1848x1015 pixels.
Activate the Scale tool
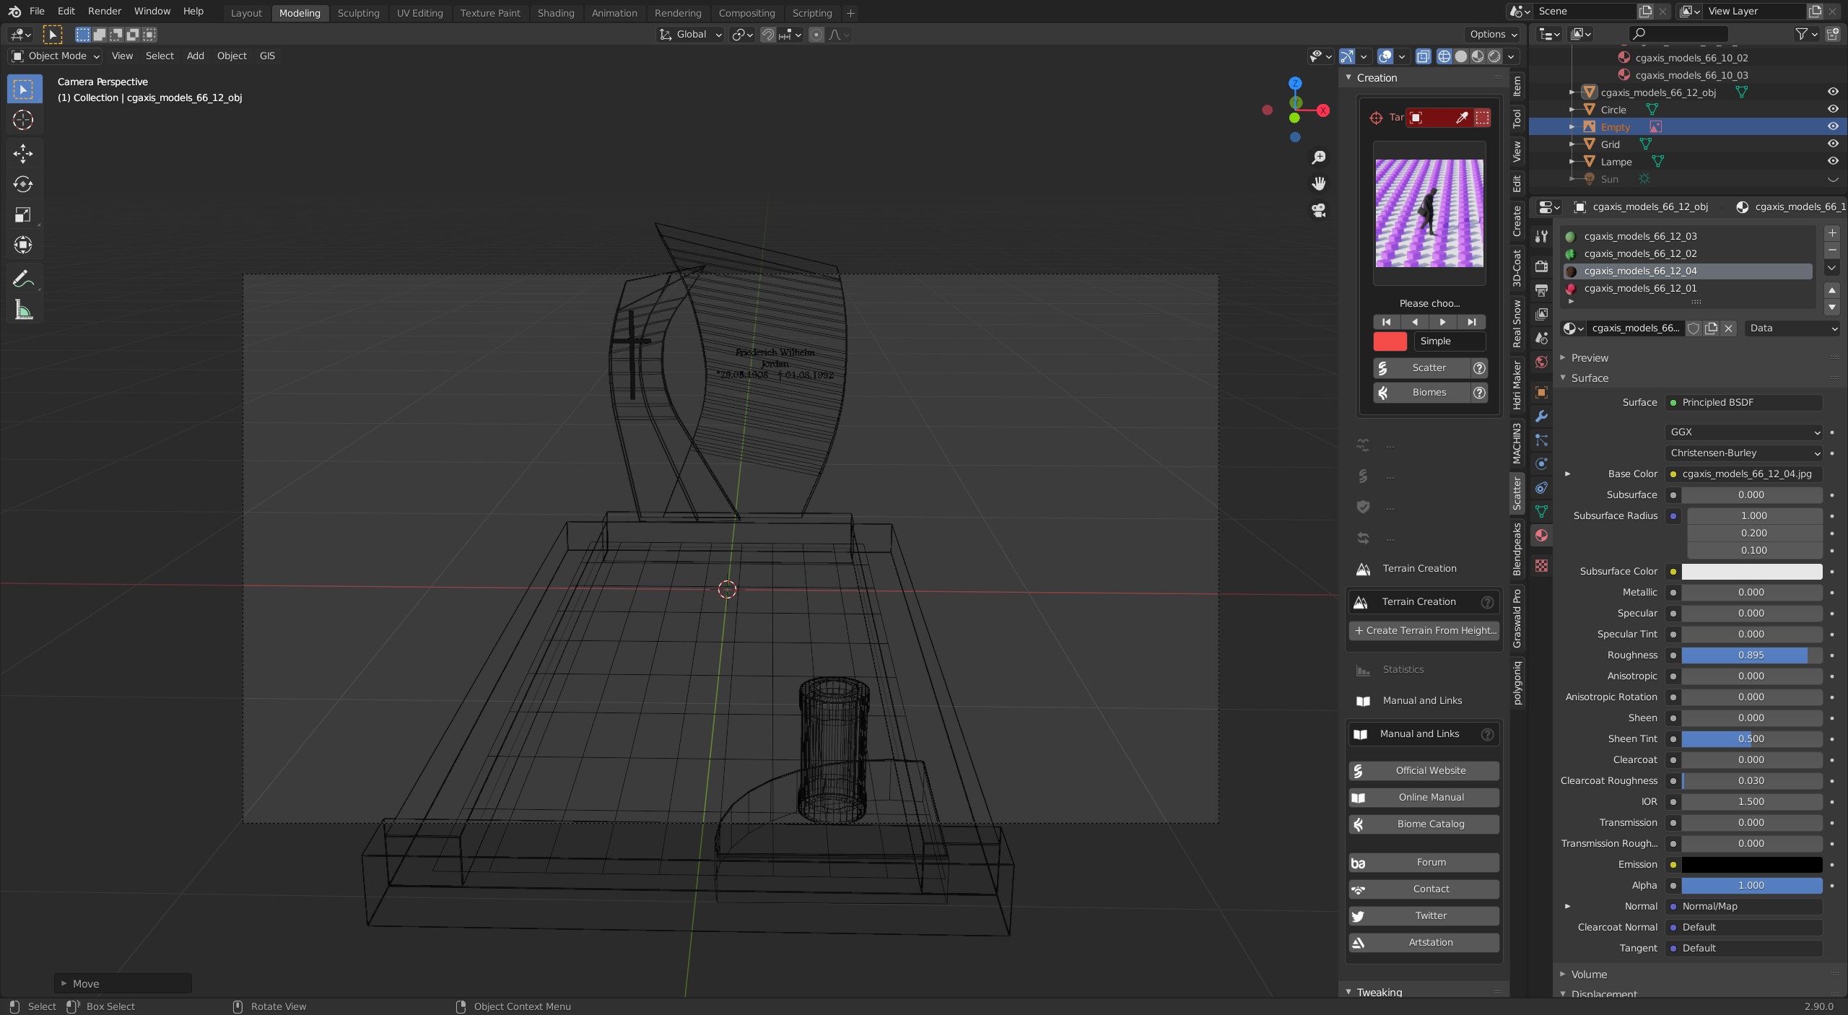coord(23,214)
